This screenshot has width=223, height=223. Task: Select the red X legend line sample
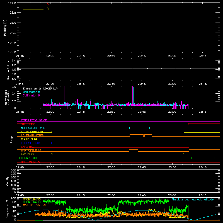[x=33, y=6]
